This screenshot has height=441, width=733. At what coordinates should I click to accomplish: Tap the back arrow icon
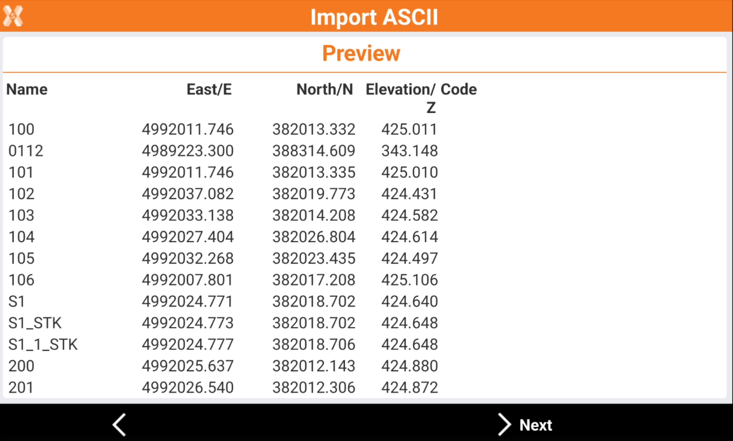tap(119, 424)
